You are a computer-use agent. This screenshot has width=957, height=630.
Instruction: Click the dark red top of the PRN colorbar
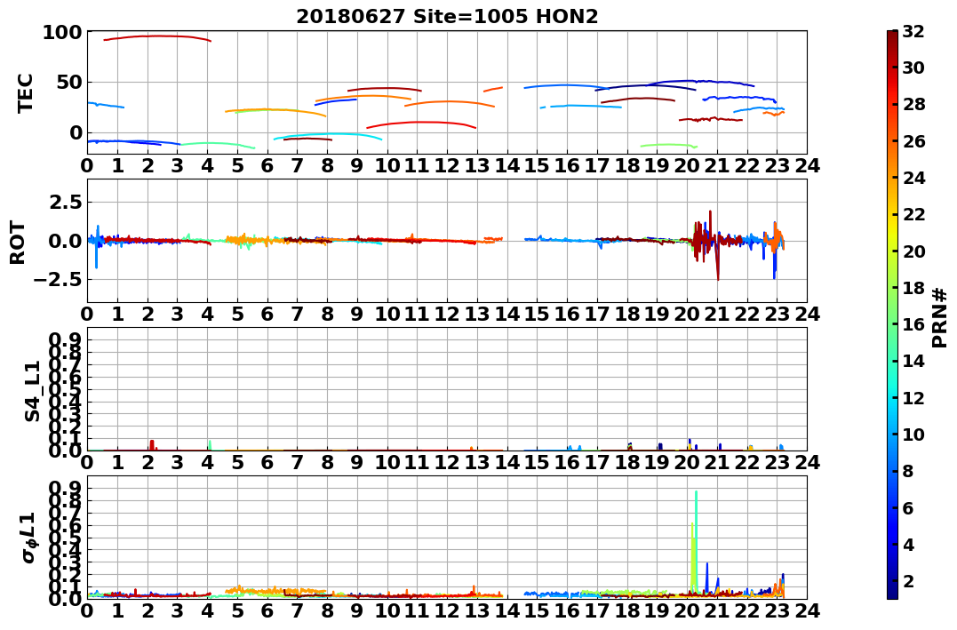892,36
